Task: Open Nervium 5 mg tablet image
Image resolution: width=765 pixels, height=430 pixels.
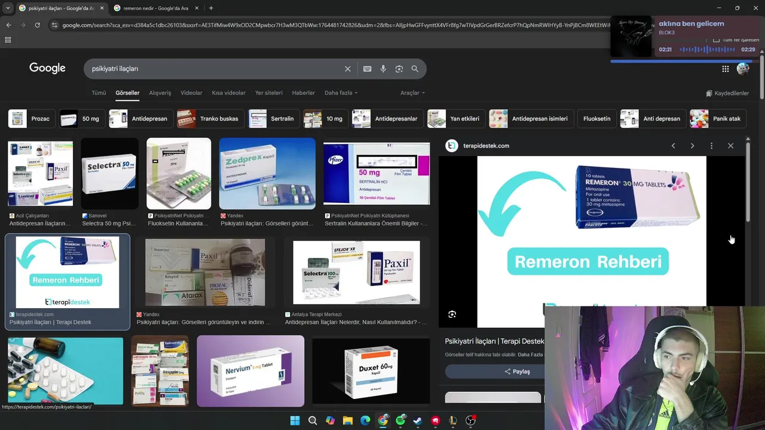Action: (250, 371)
